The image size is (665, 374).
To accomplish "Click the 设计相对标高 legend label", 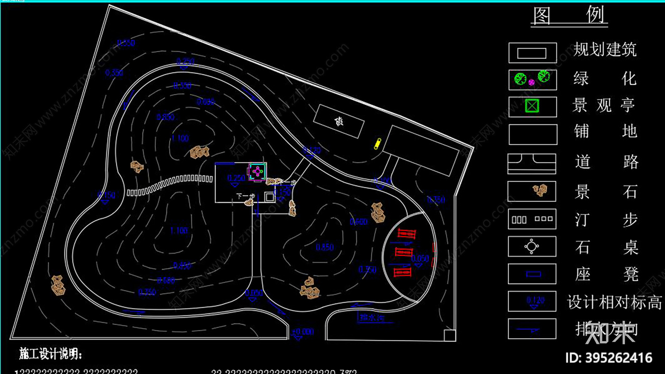I will (615, 302).
